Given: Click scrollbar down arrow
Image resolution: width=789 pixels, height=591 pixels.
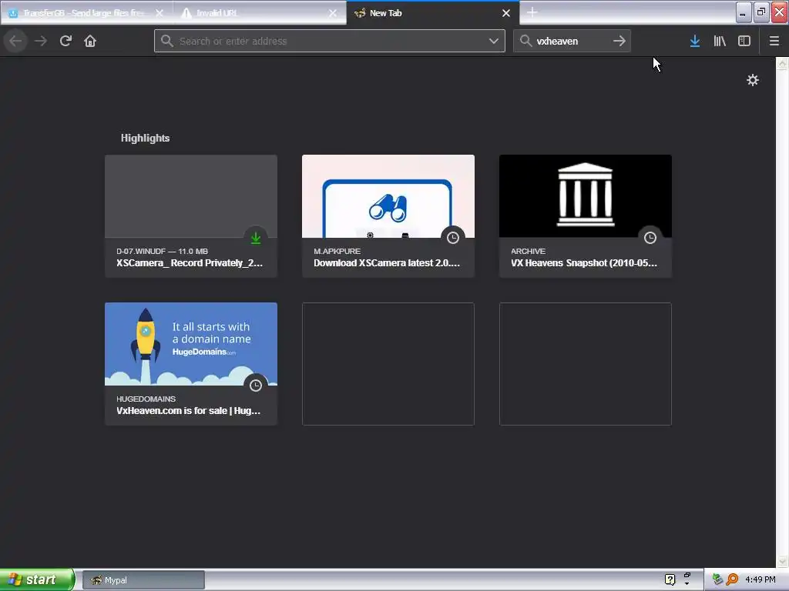Looking at the screenshot, I should (782, 561).
